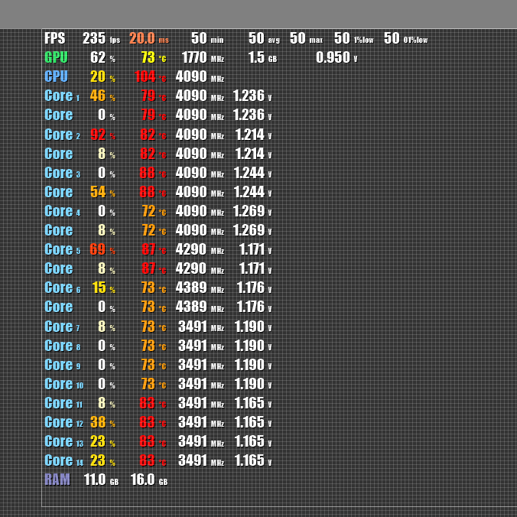Click the 50 avg framerate value
This screenshot has height=517, width=517.
click(x=256, y=38)
